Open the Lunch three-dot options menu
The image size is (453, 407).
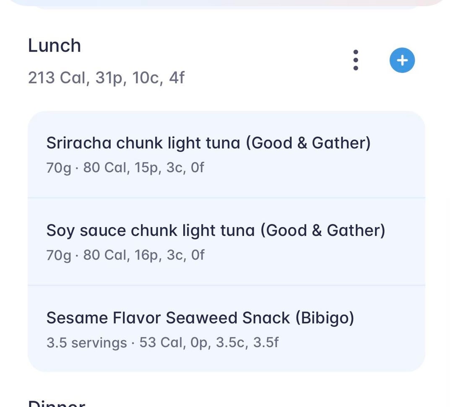(x=356, y=60)
